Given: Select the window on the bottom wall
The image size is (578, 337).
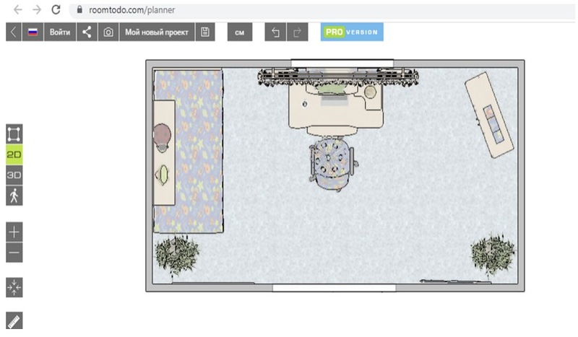Looking at the screenshot, I should pyautogui.click(x=334, y=288).
